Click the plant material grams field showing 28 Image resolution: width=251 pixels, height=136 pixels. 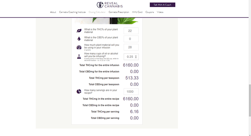click(x=131, y=47)
